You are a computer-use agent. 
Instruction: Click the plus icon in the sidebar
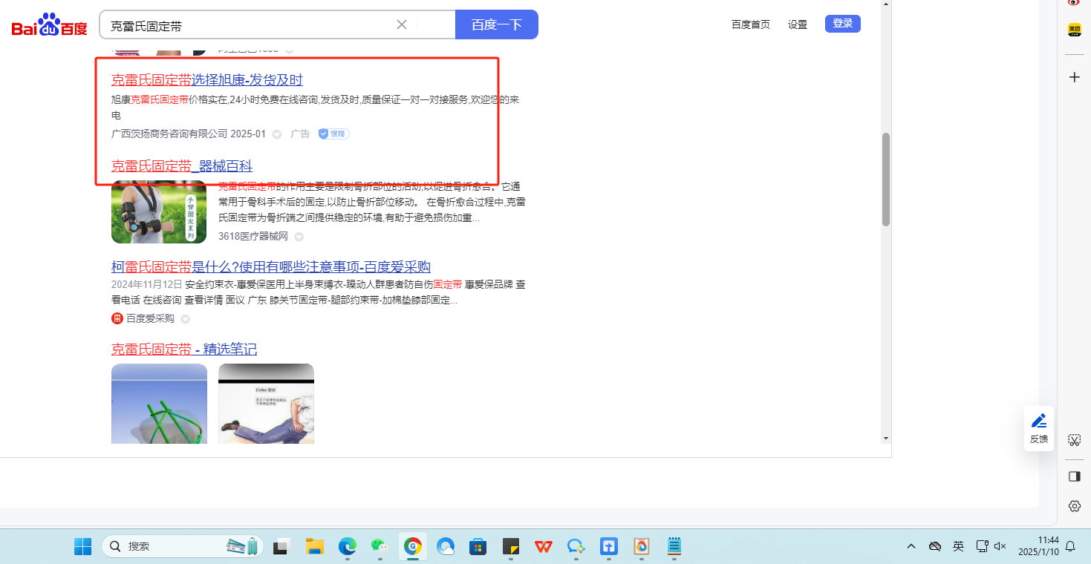[x=1074, y=77]
